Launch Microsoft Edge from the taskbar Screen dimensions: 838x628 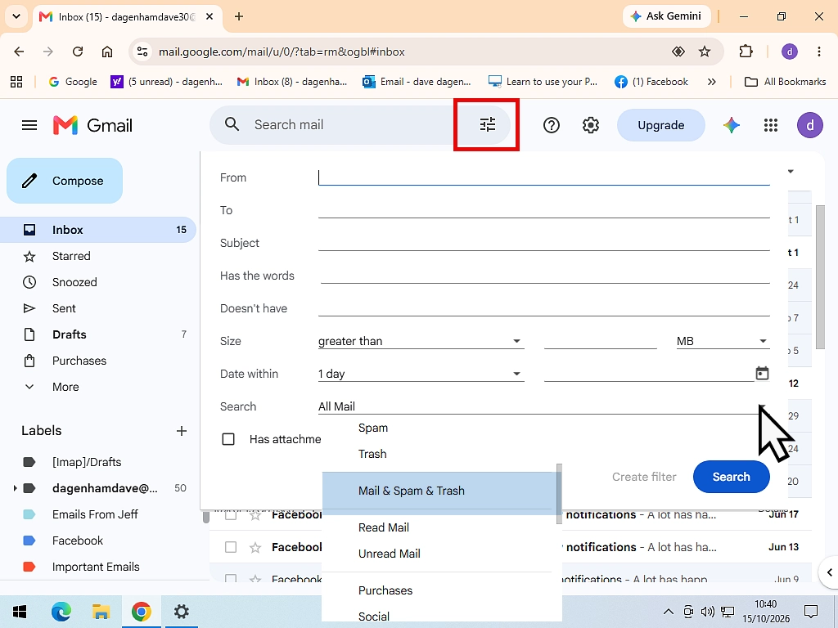tap(61, 612)
